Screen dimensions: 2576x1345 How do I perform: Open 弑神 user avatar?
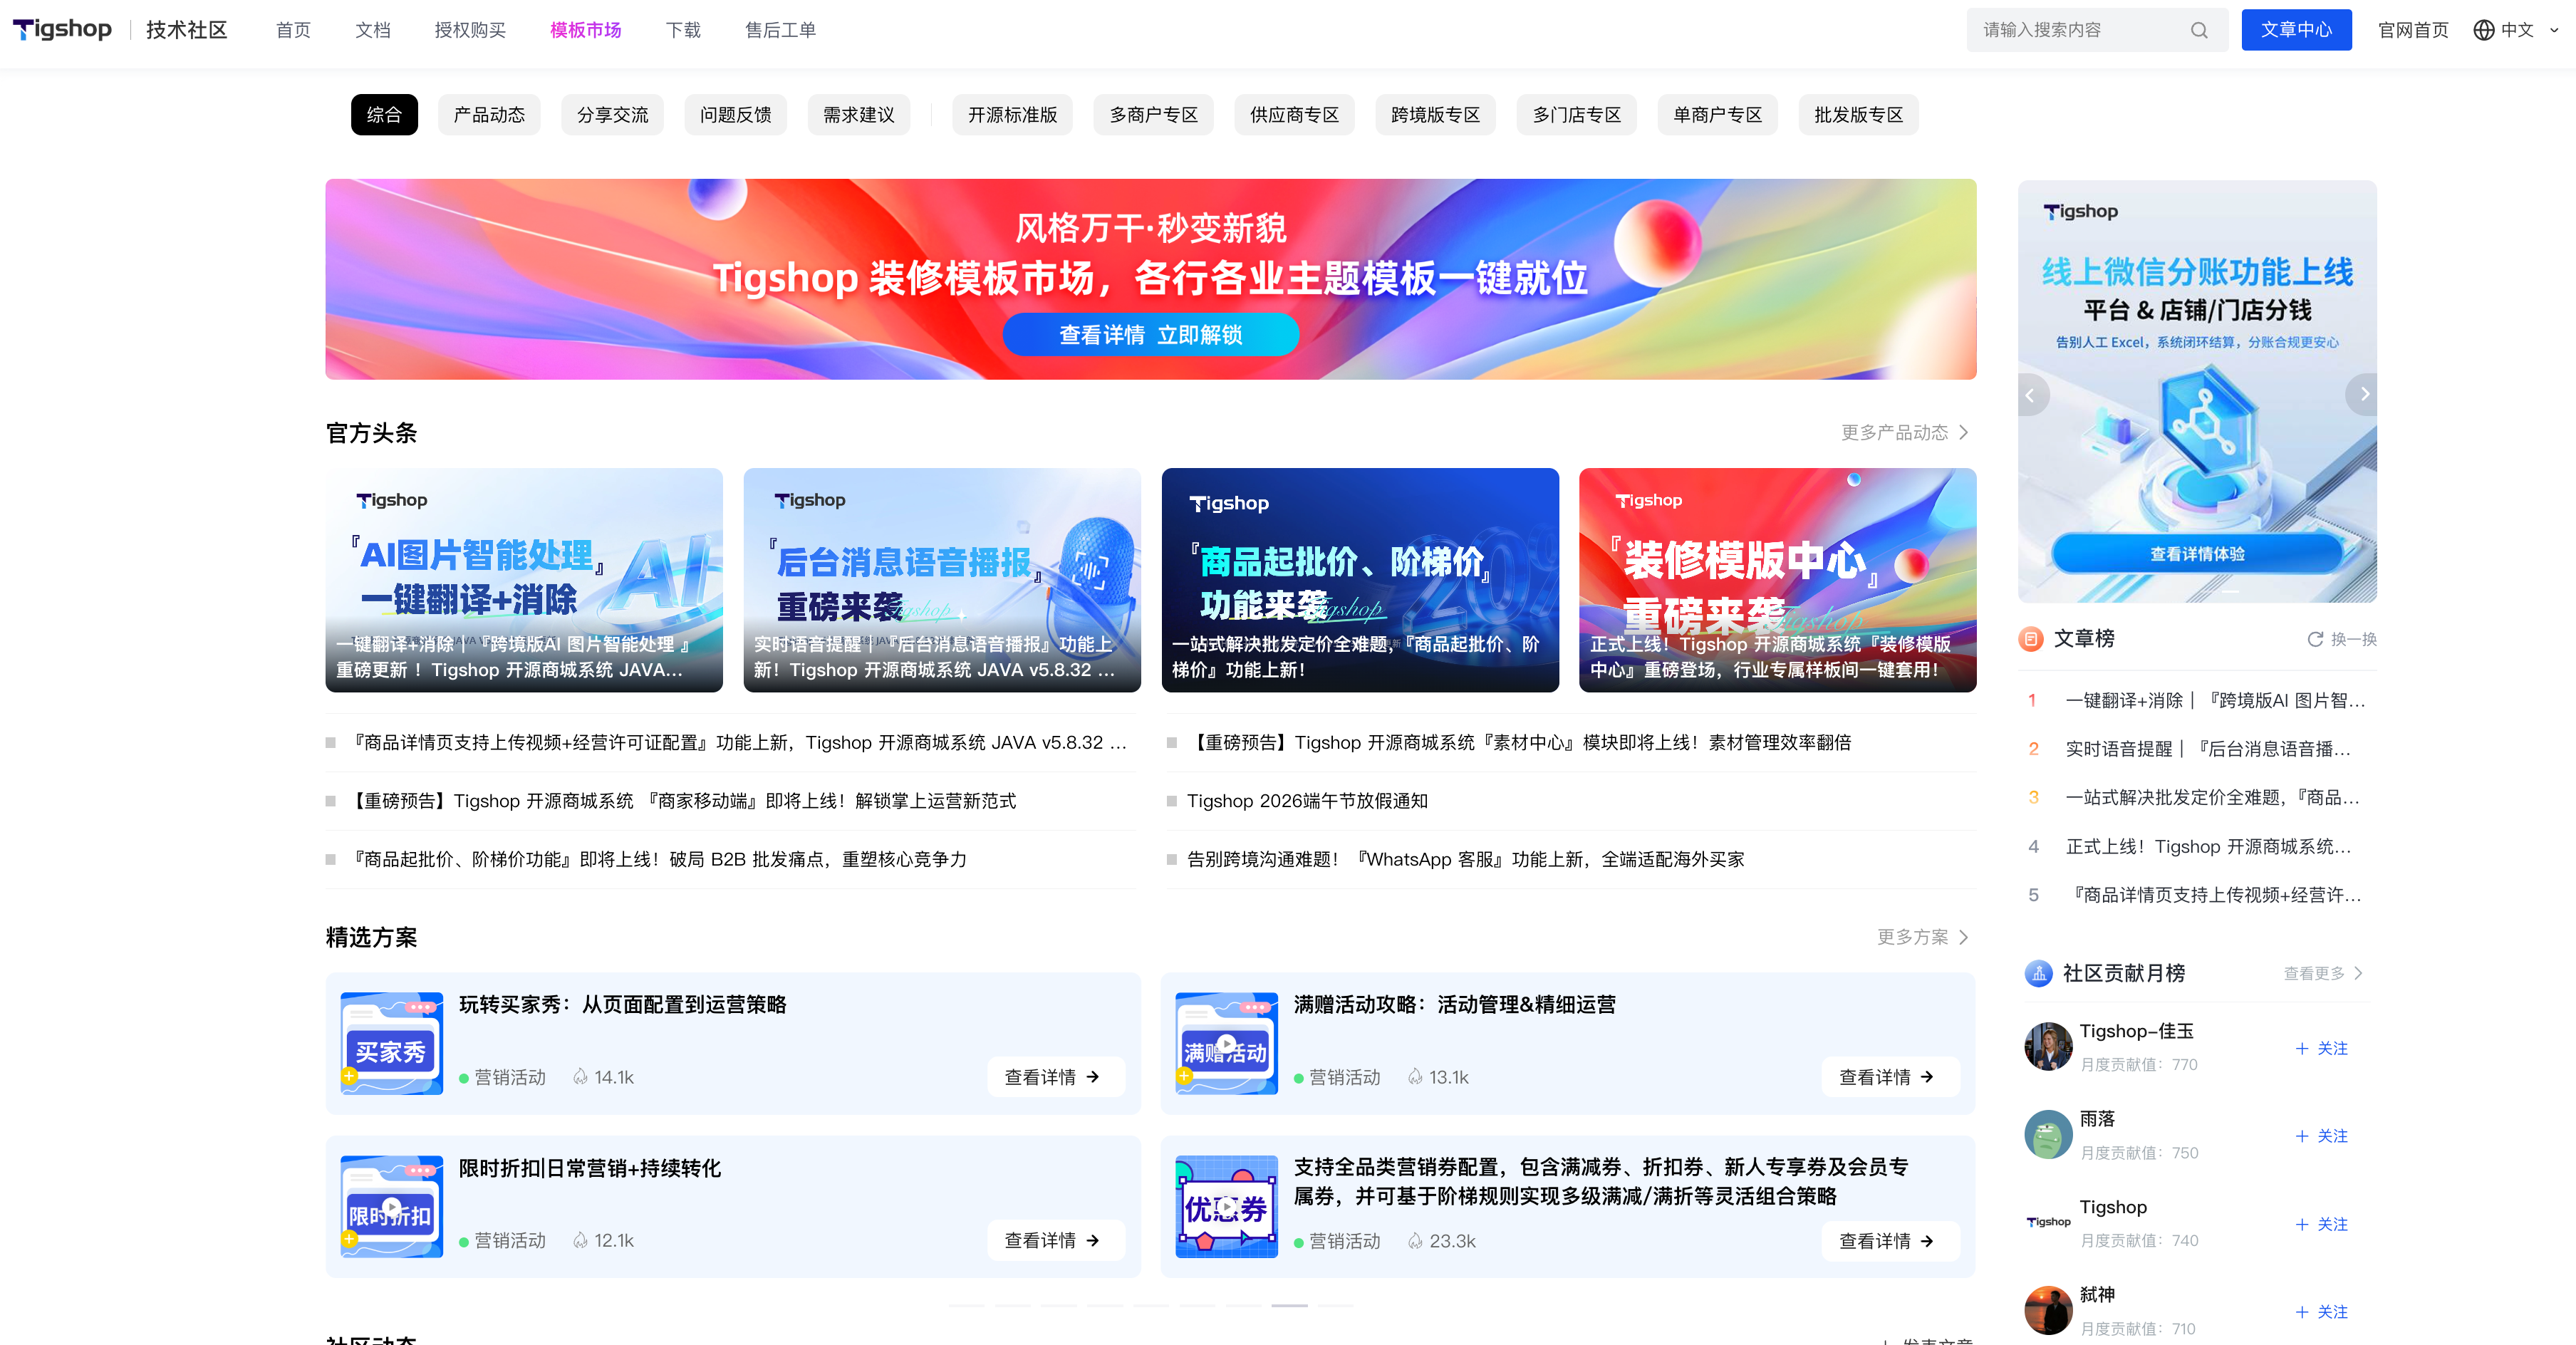coord(2048,1310)
